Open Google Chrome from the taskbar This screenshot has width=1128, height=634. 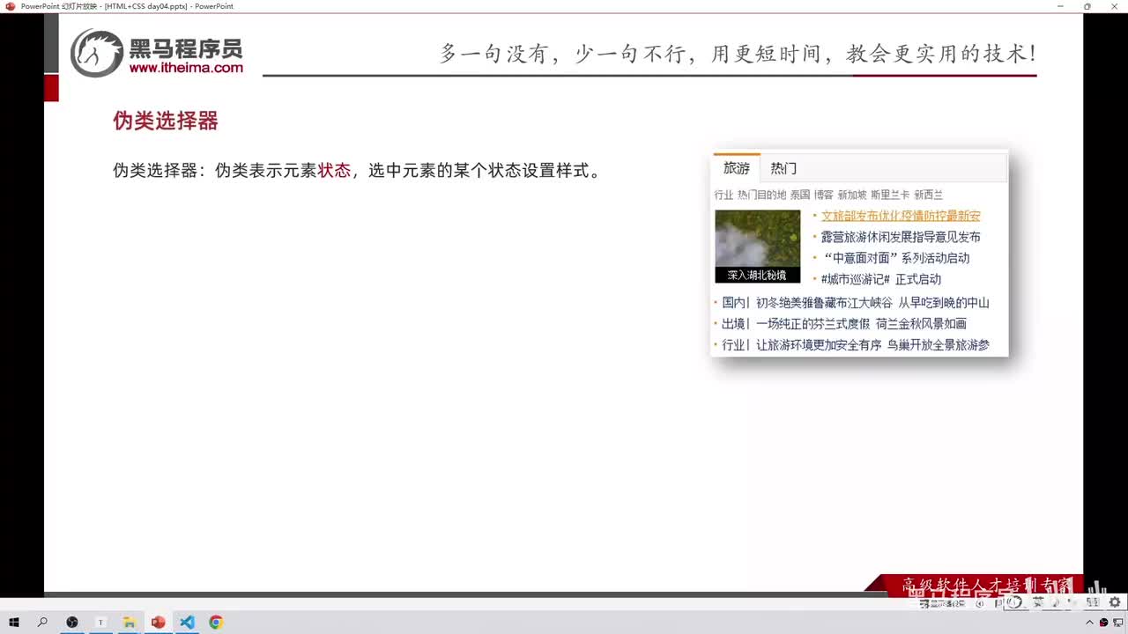tap(216, 623)
